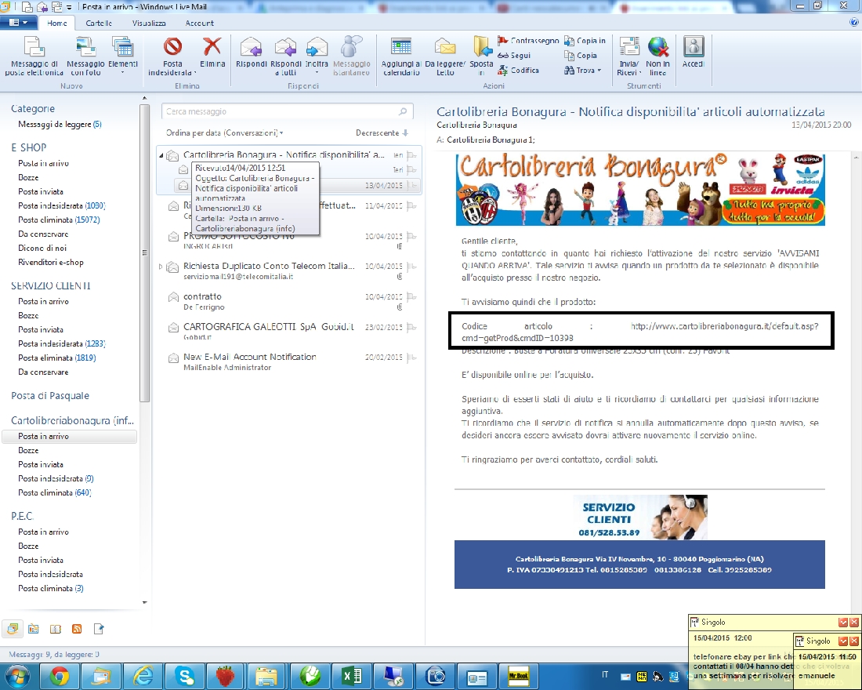Reply to all with Rispondi a tutti
862x690 pixels.
point(286,56)
